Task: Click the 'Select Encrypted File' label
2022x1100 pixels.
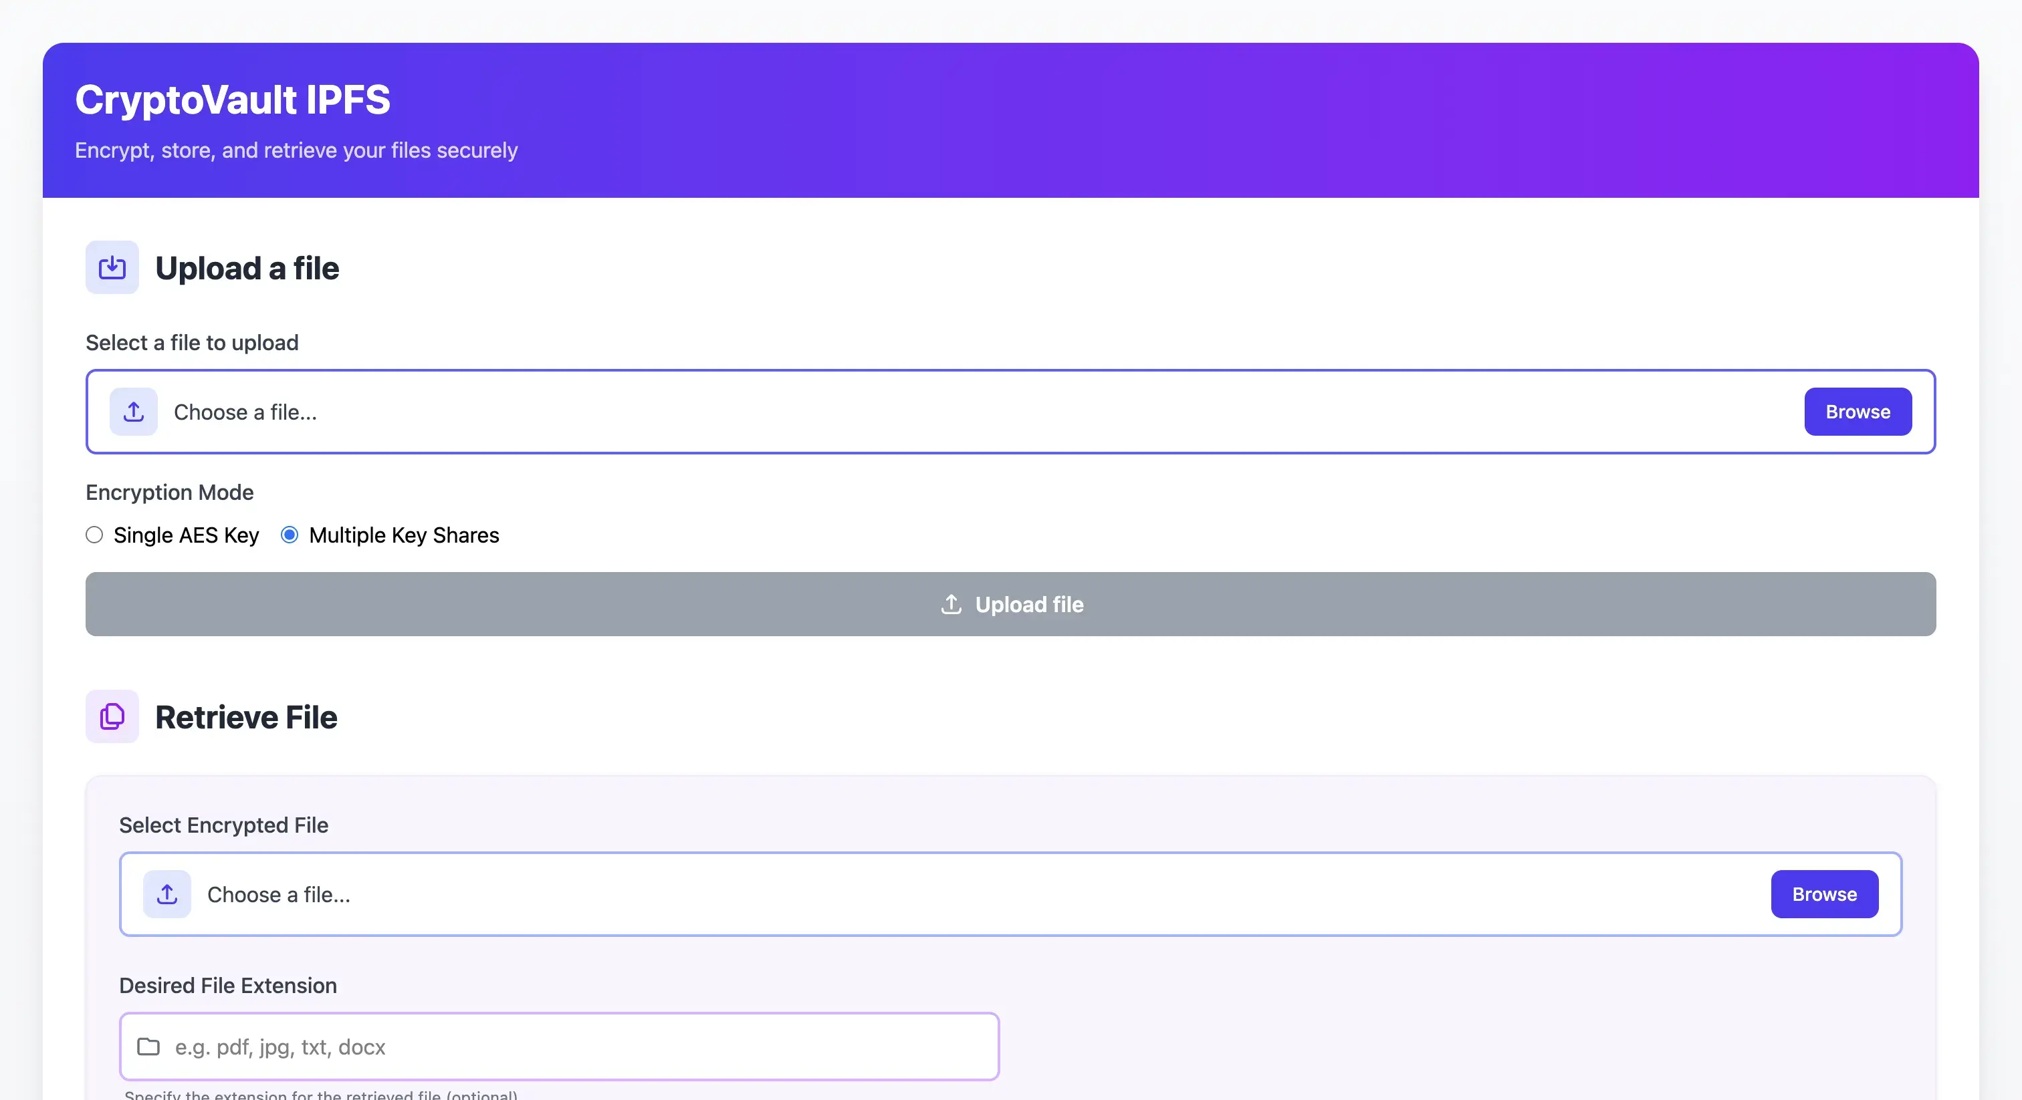Action: pyautogui.click(x=224, y=825)
